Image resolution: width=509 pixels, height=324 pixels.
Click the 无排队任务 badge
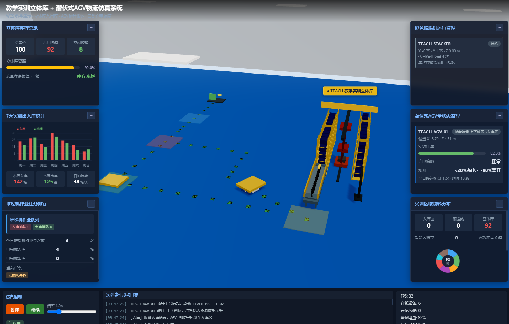pyautogui.click(x=17, y=275)
